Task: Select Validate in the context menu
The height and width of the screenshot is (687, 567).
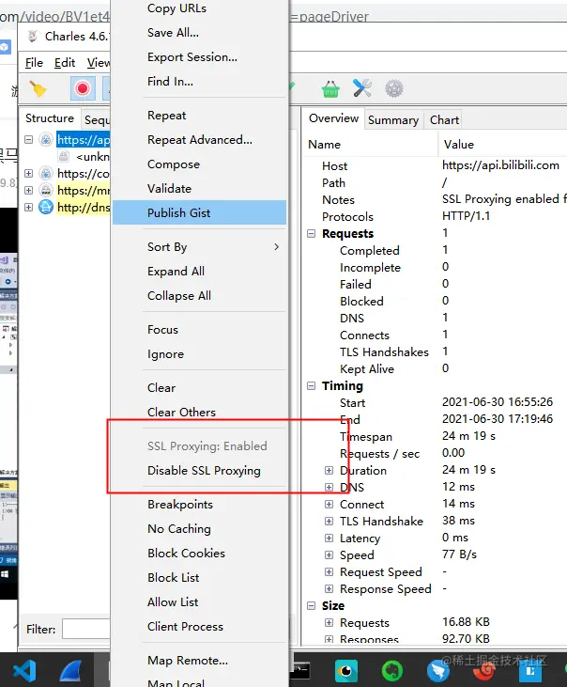Action: coord(200,188)
